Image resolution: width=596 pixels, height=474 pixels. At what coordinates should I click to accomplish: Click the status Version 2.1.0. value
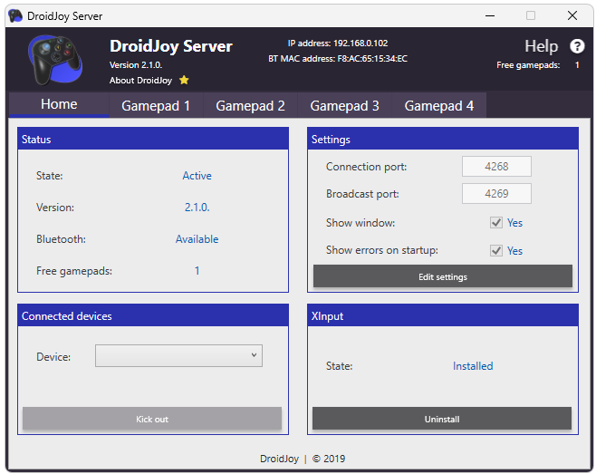point(197,208)
